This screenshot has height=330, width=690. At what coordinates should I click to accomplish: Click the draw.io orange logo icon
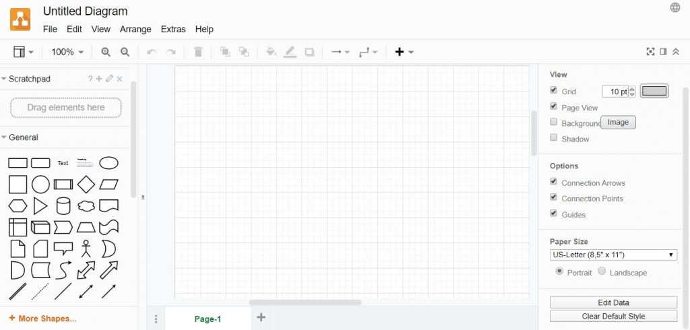20,20
